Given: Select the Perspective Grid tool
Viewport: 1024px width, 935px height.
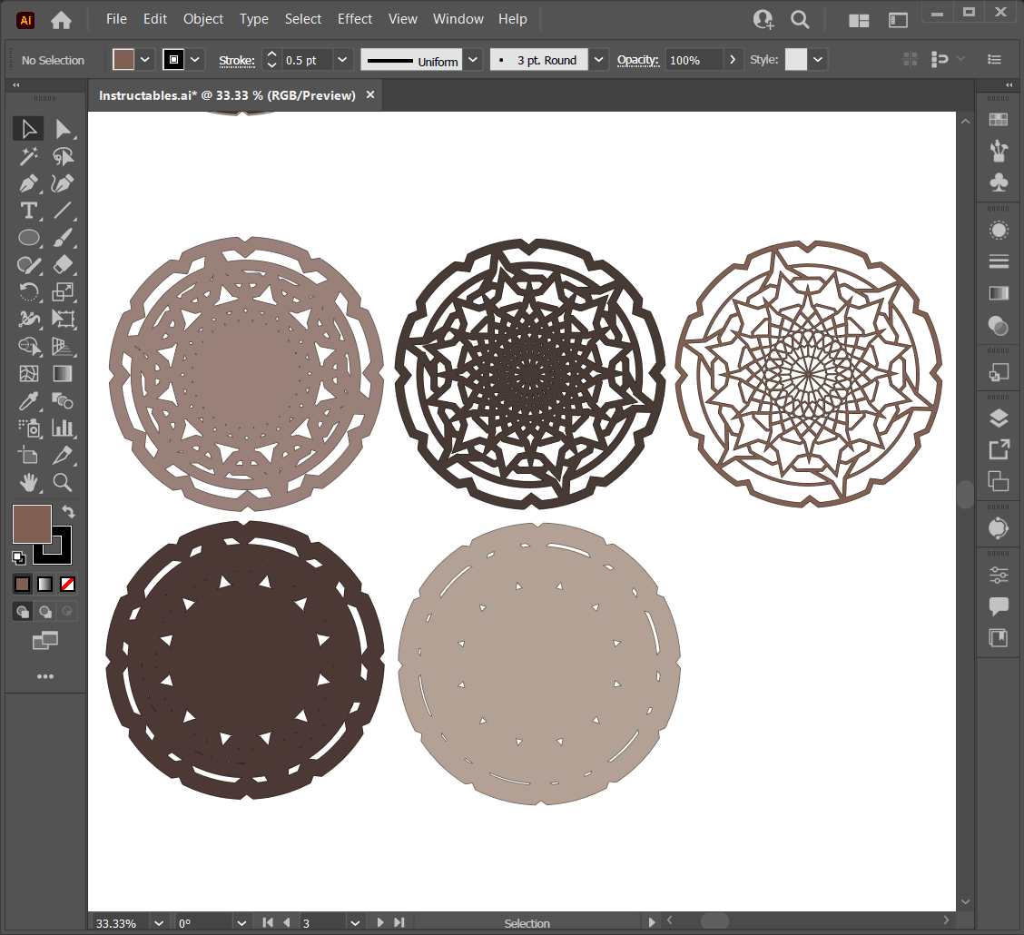Looking at the screenshot, I should point(63,346).
